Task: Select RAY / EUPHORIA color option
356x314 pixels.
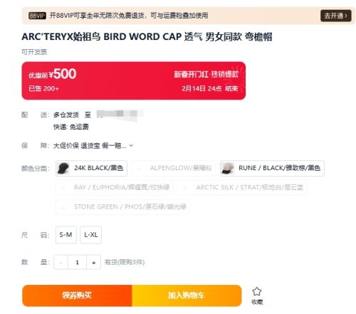Action: point(115,187)
